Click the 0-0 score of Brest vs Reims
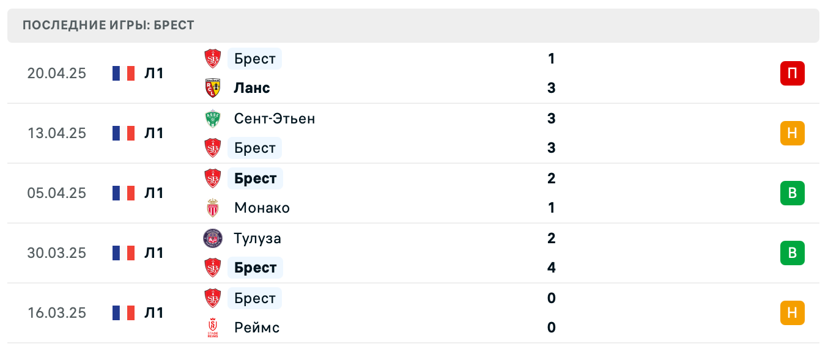The width and height of the screenshot is (828, 352). coord(551,312)
